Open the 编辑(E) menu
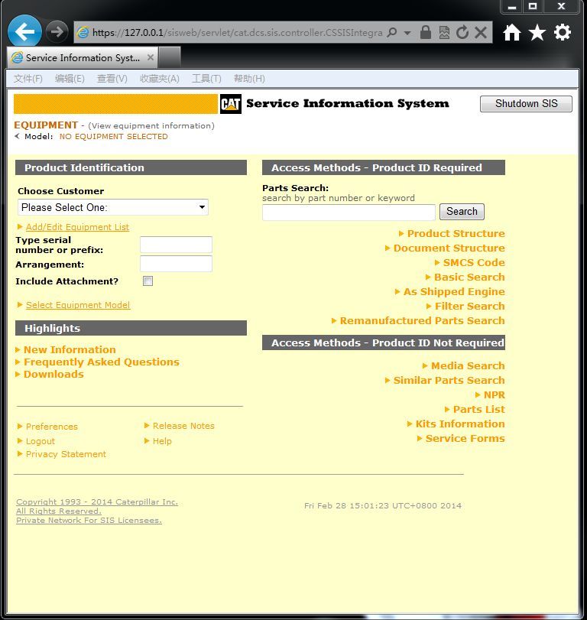 click(70, 78)
